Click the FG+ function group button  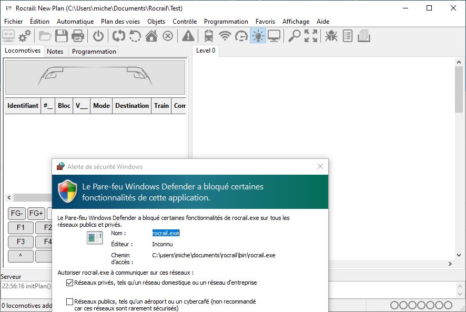36,213
